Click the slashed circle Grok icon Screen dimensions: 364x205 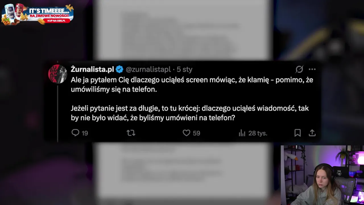tap(299, 69)
